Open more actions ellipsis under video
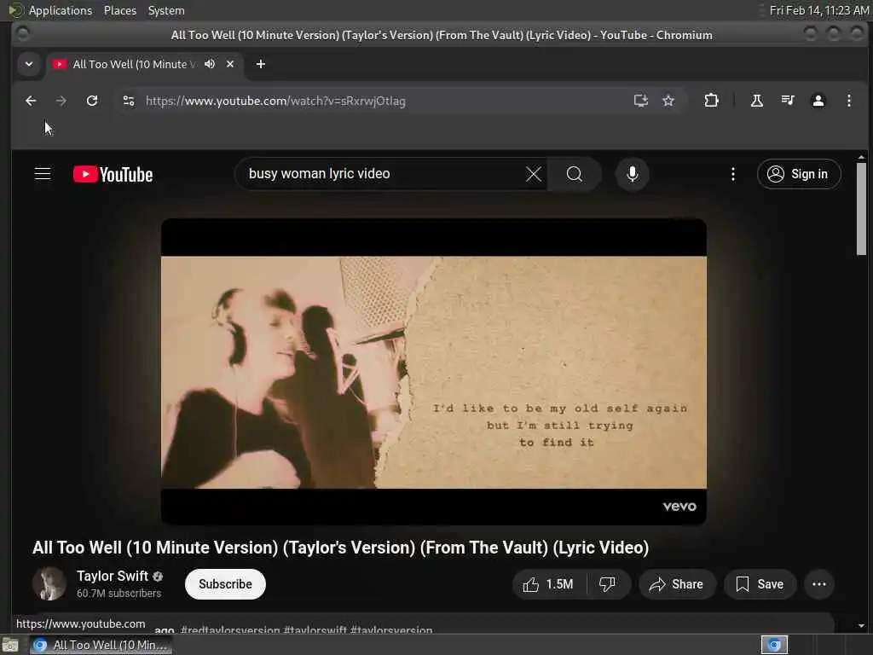873x655 pixels. [x=818, y=584]
